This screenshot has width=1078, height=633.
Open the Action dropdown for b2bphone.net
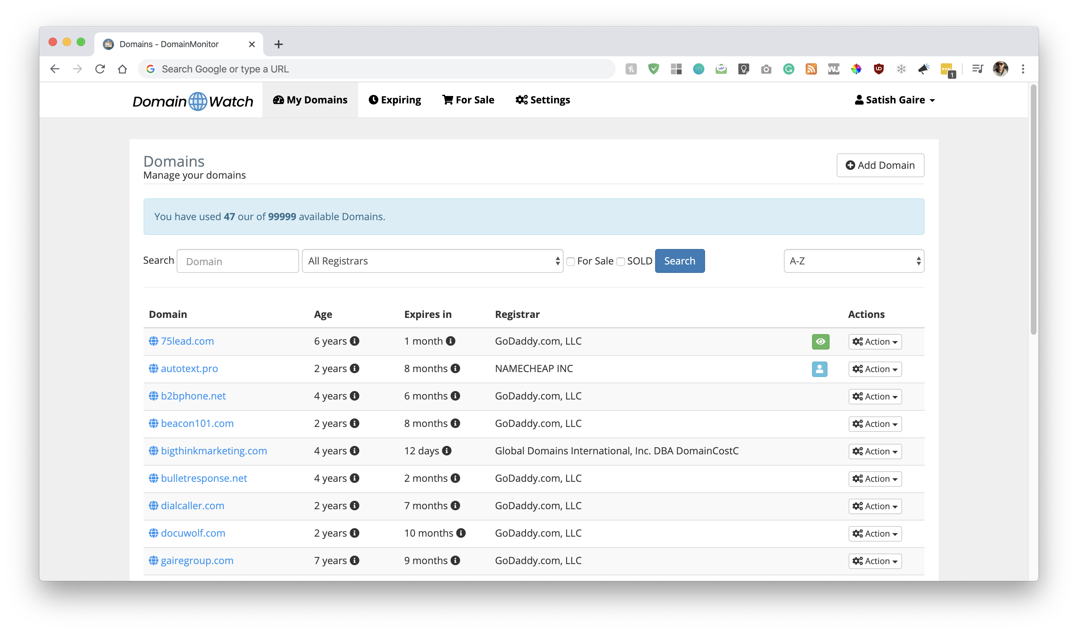click(875, 396)
